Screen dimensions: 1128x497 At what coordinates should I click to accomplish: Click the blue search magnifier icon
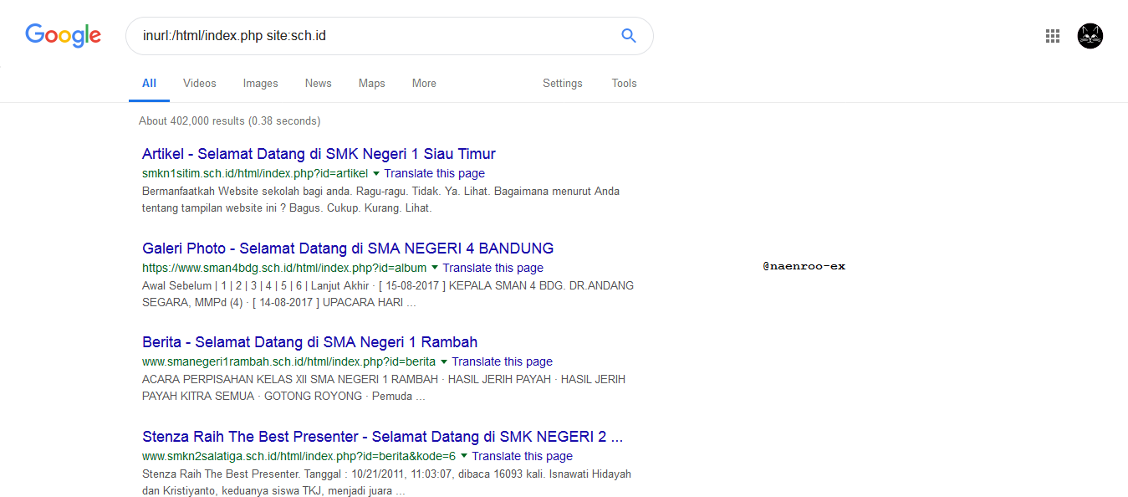coord(629,36)
